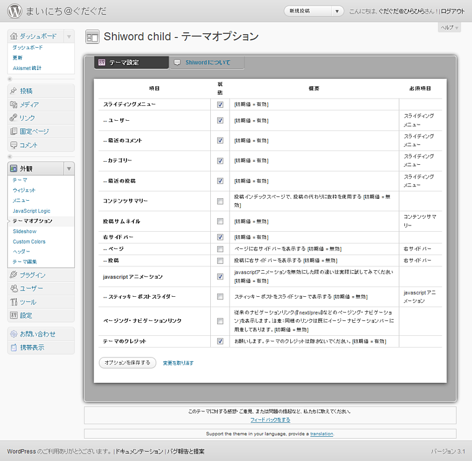Viewport: 472px width, 461px height.
Task: Enable the 投稿サムネイル checkbox
Action: click(x=220, y=221)
